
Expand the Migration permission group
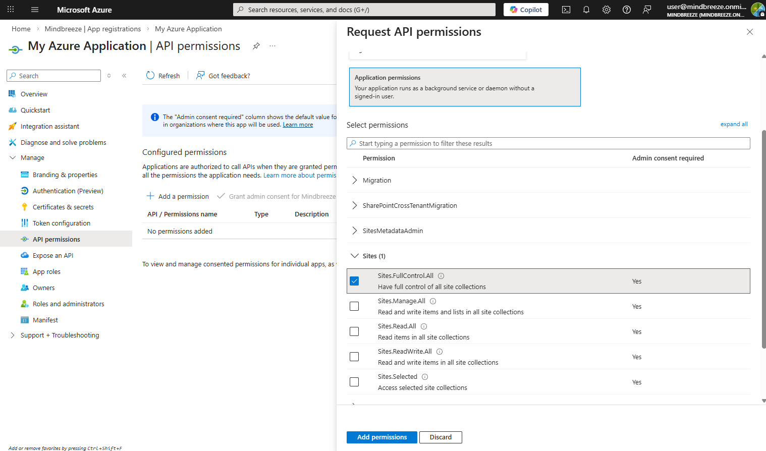[x=355, y=180]
